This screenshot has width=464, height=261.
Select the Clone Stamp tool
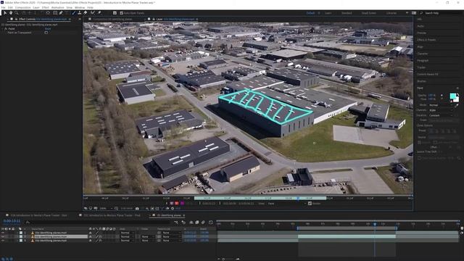coord(79,13)
